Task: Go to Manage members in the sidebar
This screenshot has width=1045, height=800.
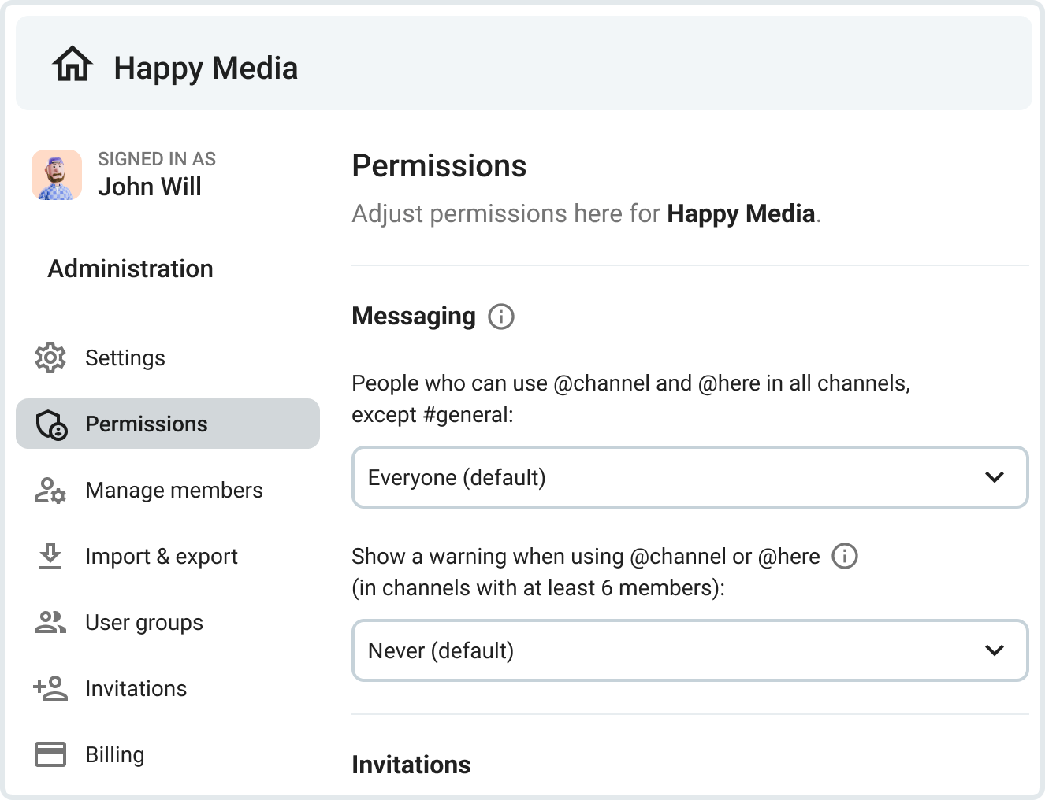Action: (x=174, y=491)
